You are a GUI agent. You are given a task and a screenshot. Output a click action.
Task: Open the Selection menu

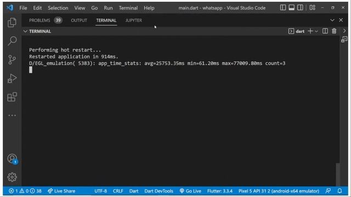58,8
